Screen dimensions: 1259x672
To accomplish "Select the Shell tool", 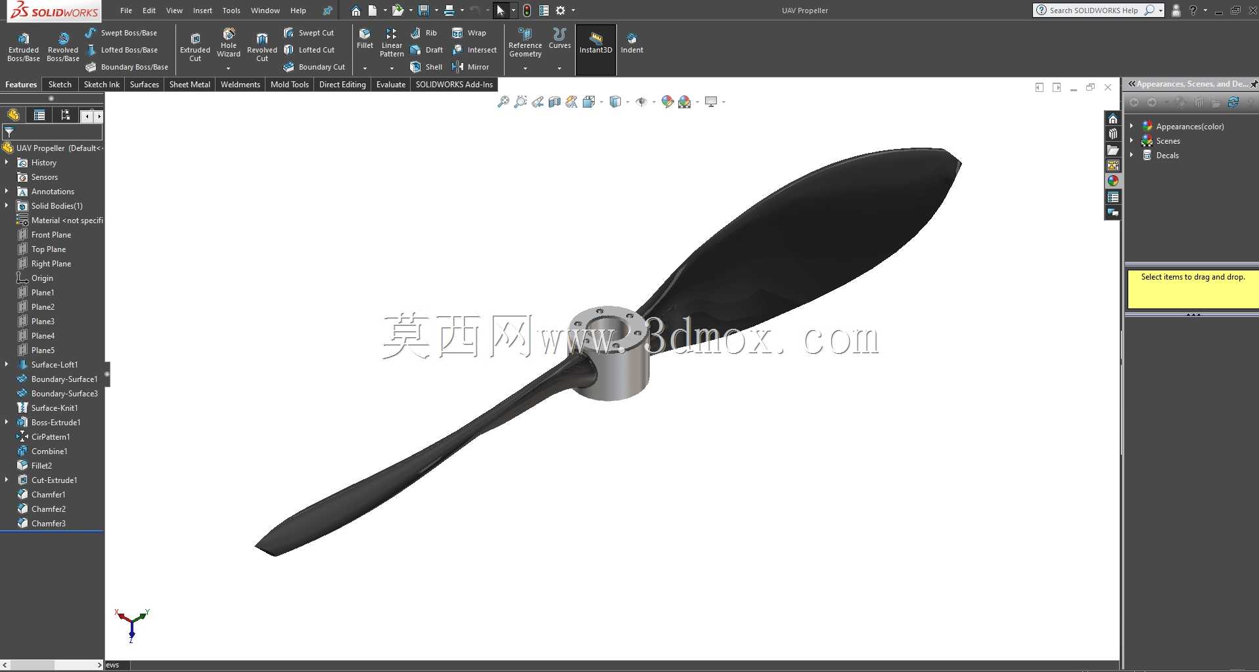I will pyautogui.click(x=426, y=67).
